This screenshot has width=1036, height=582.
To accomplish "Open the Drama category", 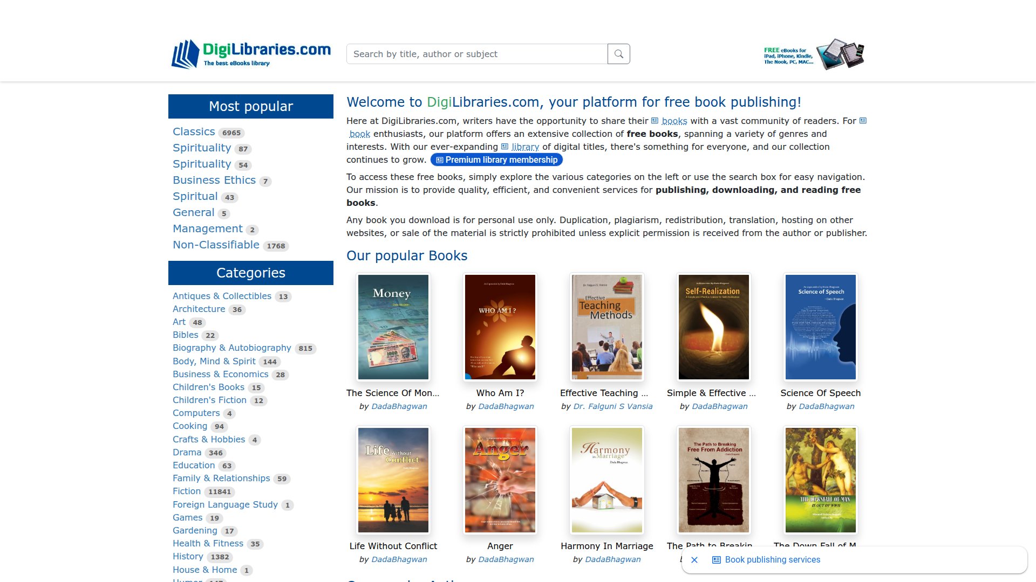I will pyautogui.click(x=187, y=452).
